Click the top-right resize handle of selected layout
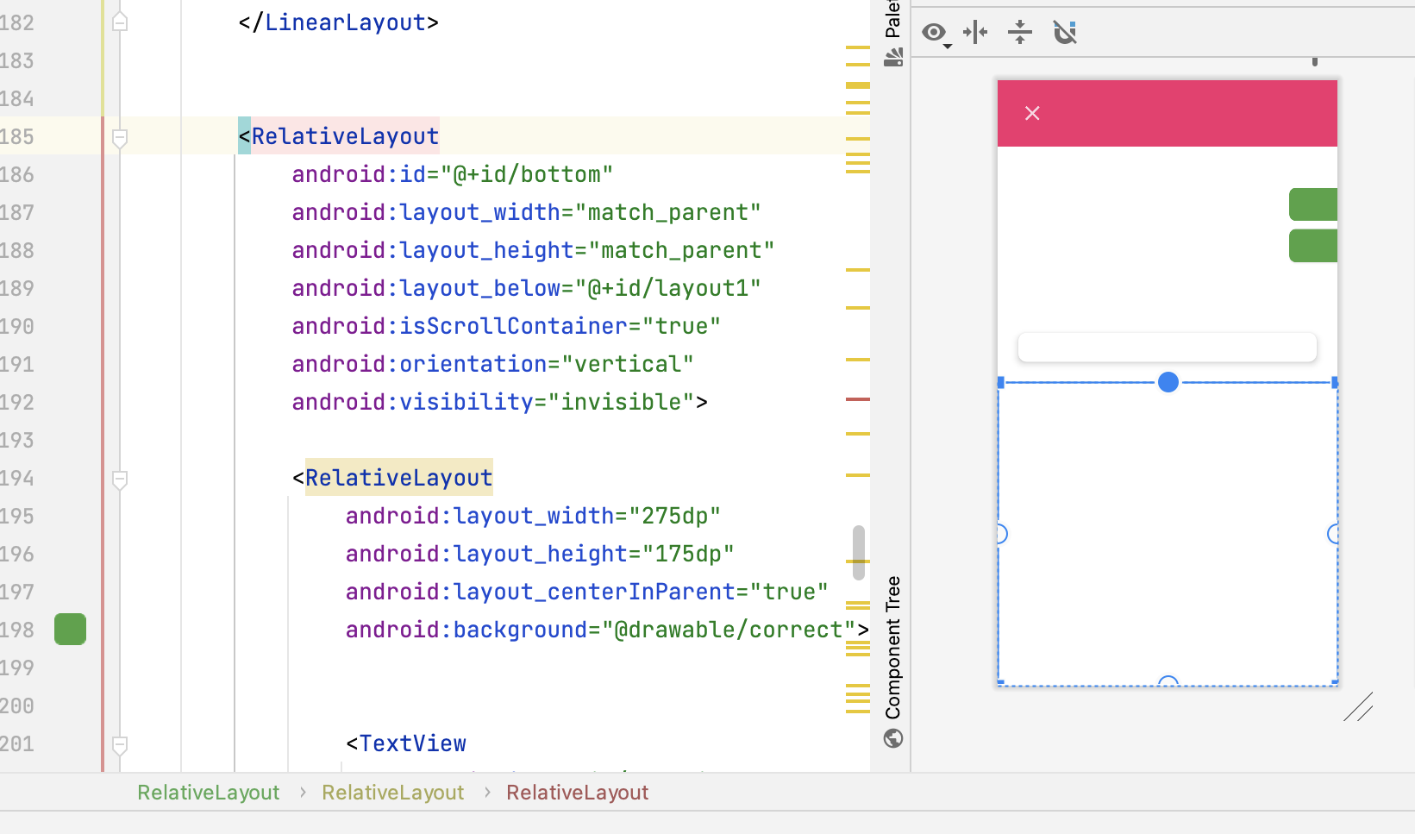This screenshot has height=834, width=1415. point(1335,382)
